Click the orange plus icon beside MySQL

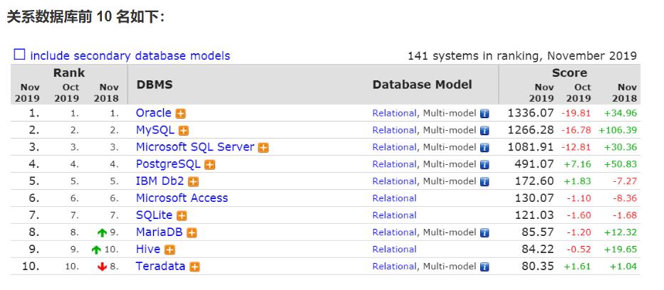[183, 131]
